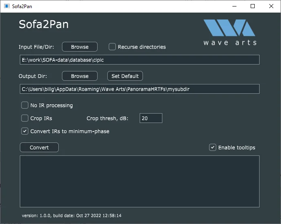This screenshot has height=224, width=281.
Task: Click the 'Crop thresh, dB:' label
Action: 107,118
